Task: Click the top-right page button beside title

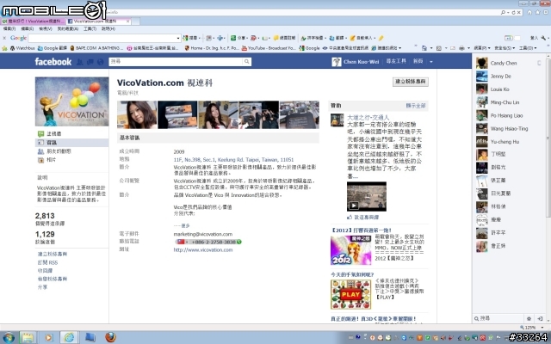Action: point(410,82)
